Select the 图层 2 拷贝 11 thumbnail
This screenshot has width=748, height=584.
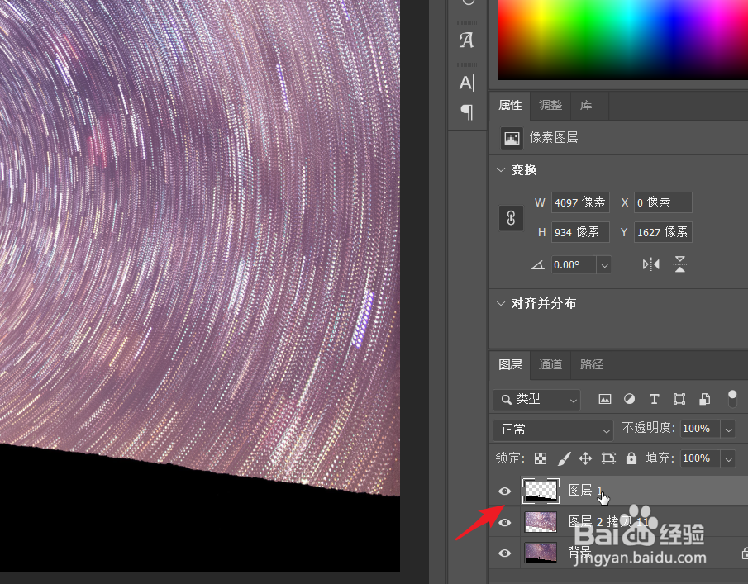click(x=541, y=522)
